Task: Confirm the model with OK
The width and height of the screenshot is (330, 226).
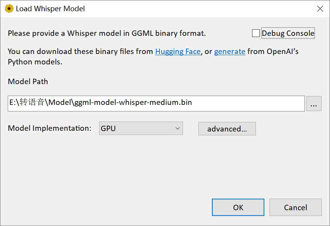Action: coord(238,207)
